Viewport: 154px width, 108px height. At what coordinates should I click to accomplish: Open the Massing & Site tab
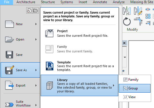[142, 2]
